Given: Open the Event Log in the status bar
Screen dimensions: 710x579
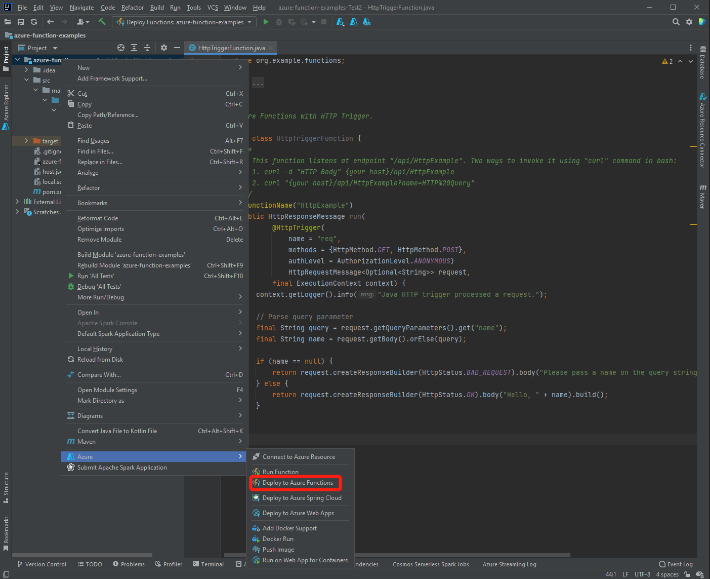Looking at the screenshot, I should pos(676,564).
